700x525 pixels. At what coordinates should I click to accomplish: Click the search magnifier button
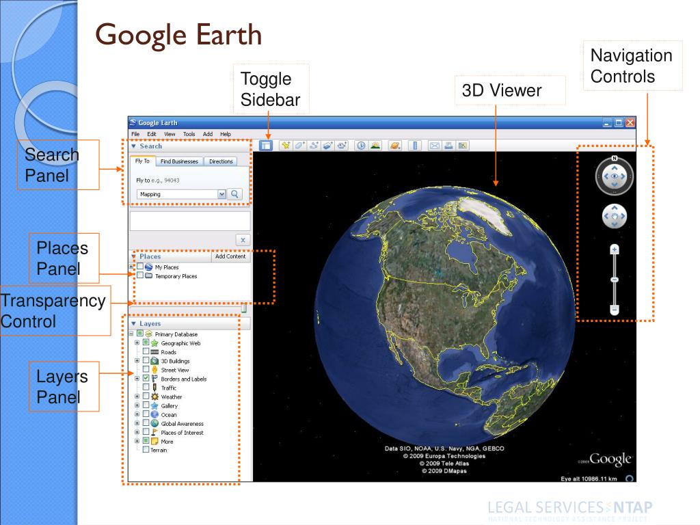234,194
